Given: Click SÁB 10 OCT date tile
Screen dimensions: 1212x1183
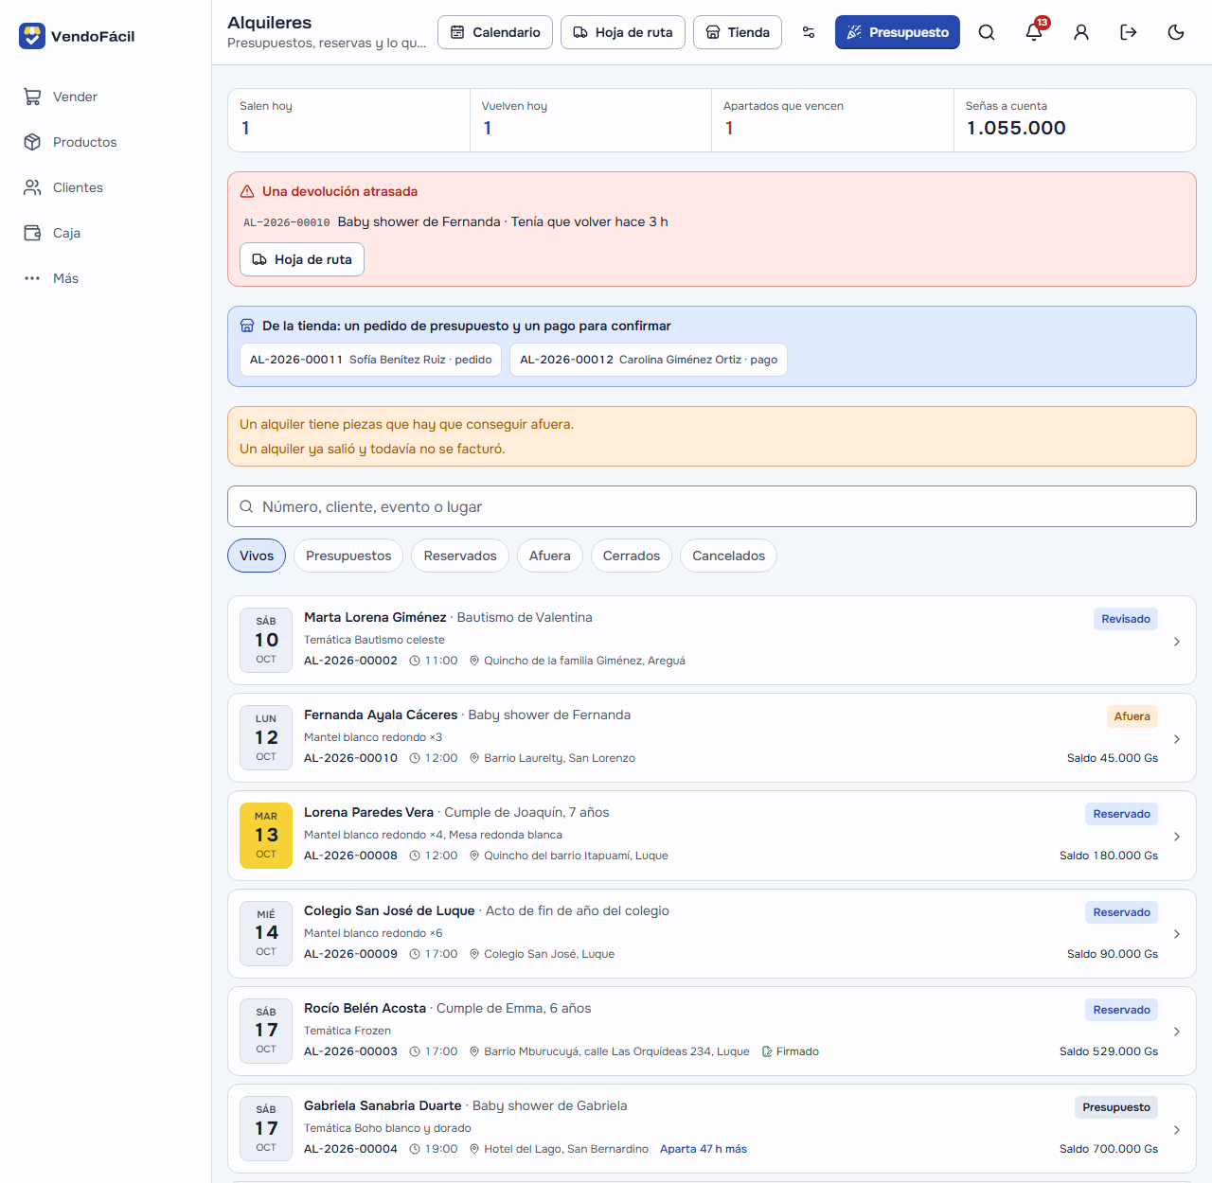Looking at the screenshot, I should point(266,640).
